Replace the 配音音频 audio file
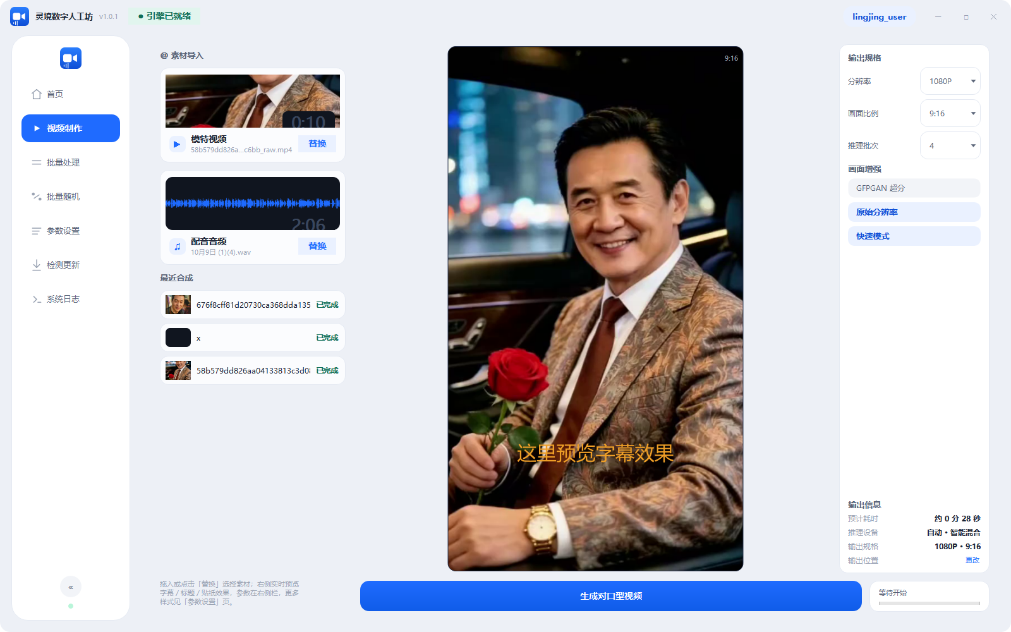1011x632 pixels. point(317,246)
